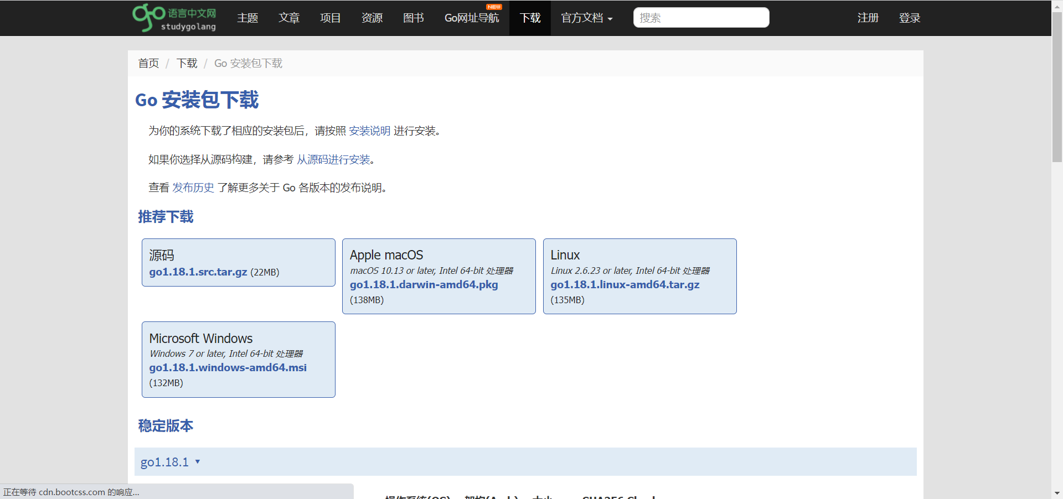This screenshot has width=1063, height=499.
Task: Click the 注册 link
Action: [868, 18]
